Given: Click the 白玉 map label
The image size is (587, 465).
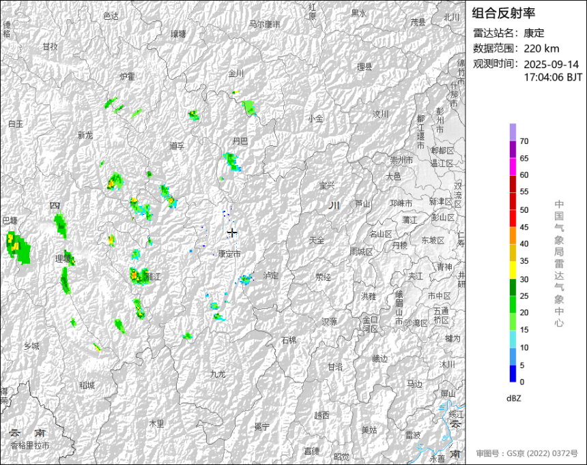Looking at the screenshot, I should point(16,123).
